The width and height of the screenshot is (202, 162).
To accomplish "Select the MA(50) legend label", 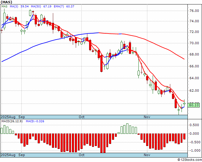I will [x=36, y=6].
